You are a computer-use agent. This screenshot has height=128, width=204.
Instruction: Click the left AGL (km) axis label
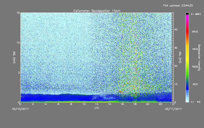tap(14, 57)
